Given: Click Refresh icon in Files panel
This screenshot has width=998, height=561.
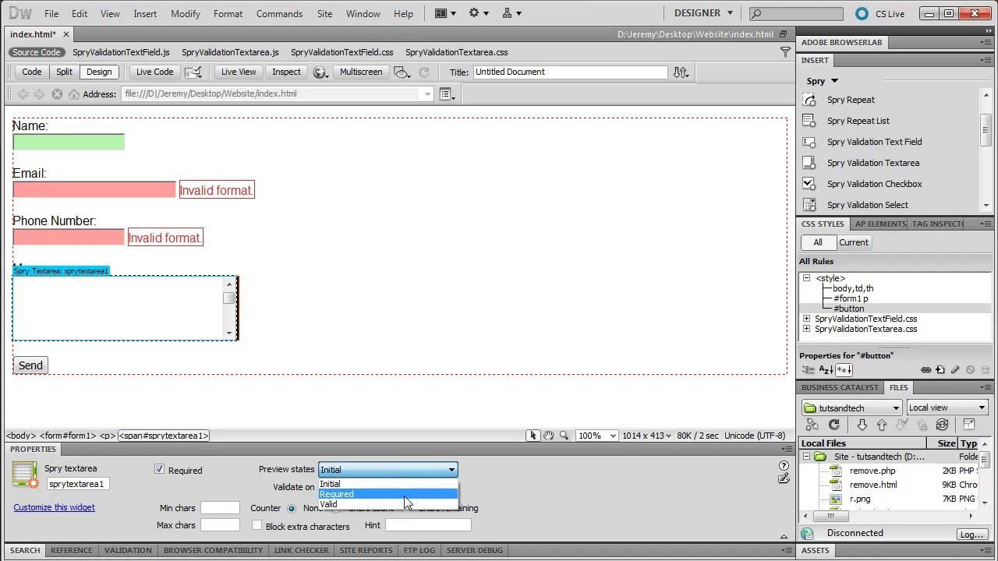Looking at the screenshot, I should tap(834, 425).
